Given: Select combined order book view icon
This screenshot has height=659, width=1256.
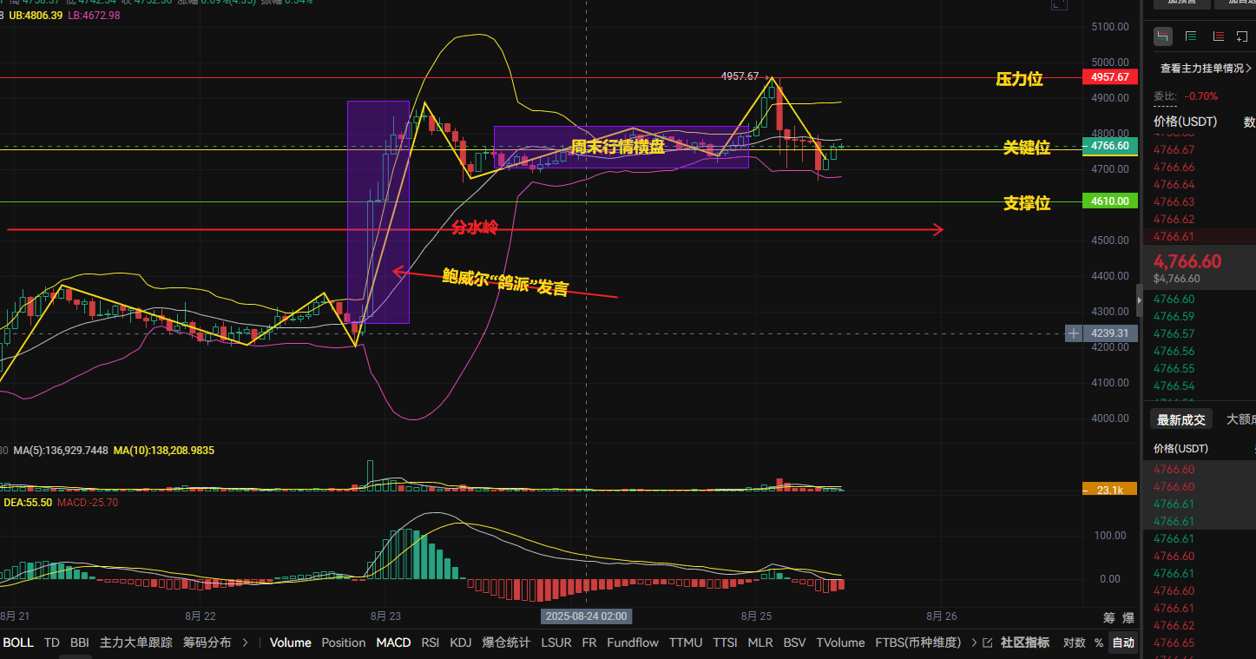Looking at the screenshot, I should click(1162, 36).
